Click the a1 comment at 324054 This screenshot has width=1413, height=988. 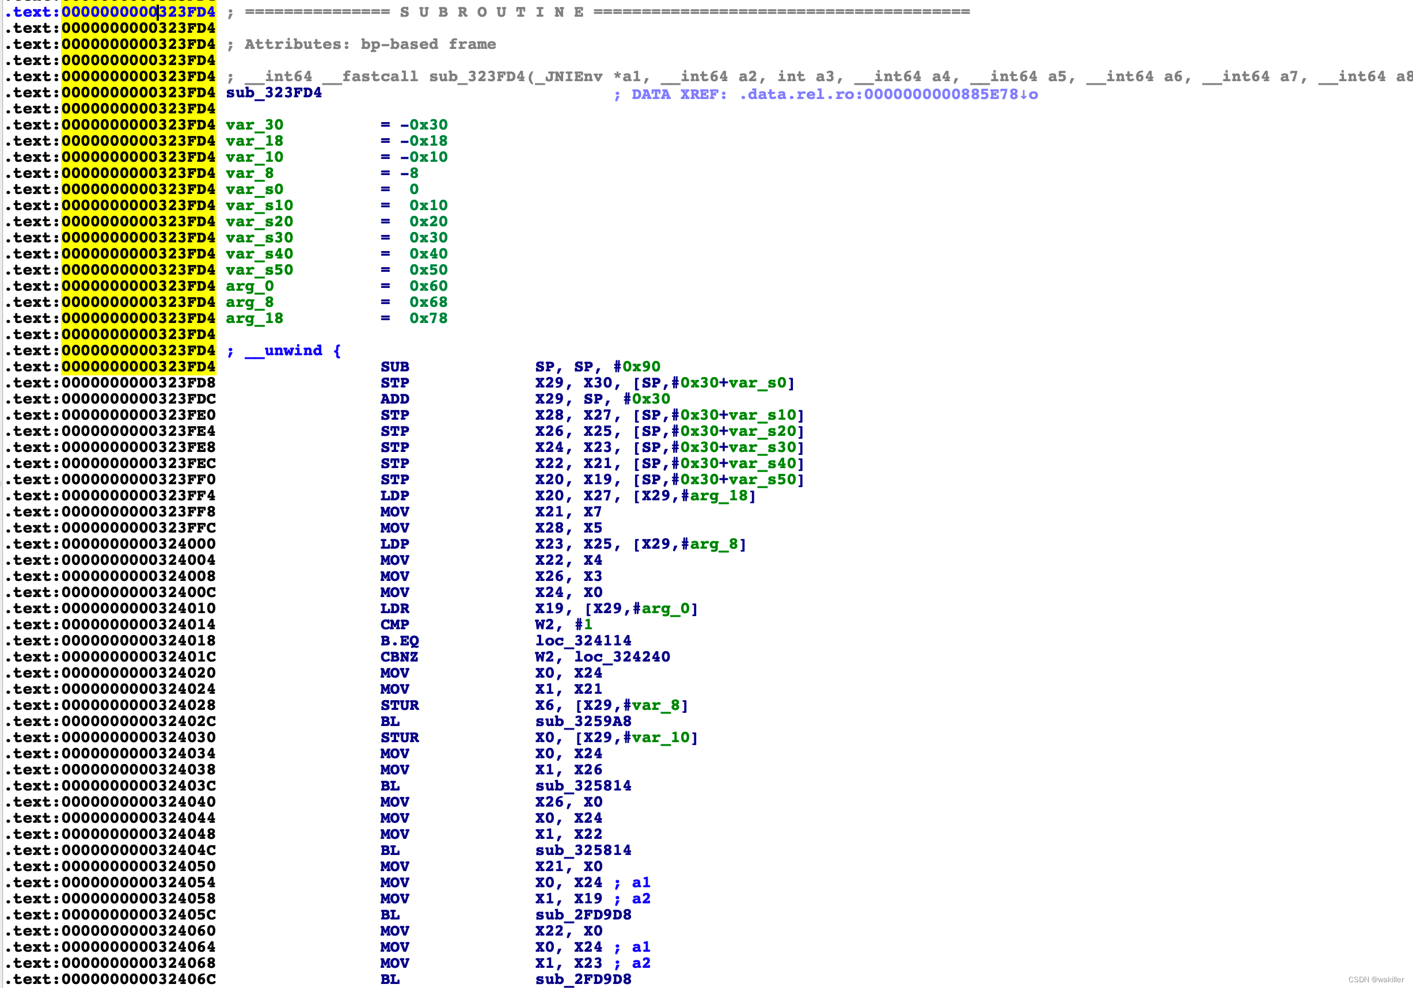[x=641, y=882]
